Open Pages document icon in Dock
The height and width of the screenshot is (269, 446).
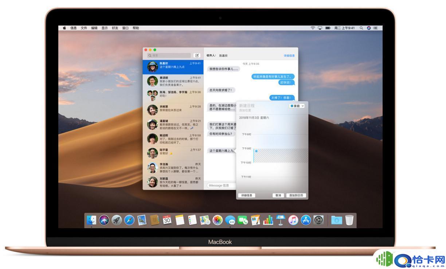point(255,220)
